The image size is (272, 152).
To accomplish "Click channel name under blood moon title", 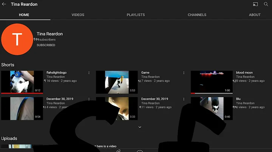I will tap(245, 77).
